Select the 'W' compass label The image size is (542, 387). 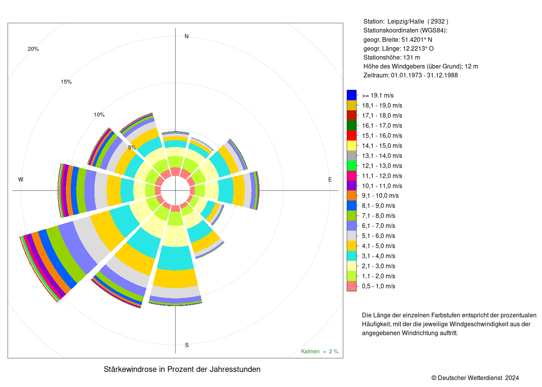click(x=21, y=180)
